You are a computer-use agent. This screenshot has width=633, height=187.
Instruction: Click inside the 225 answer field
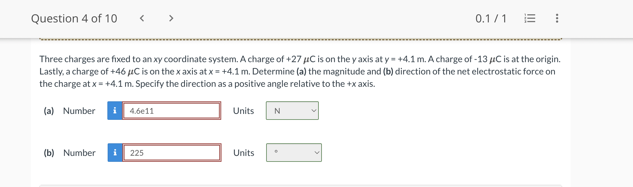pyautogui.click(x=171, y=153)
